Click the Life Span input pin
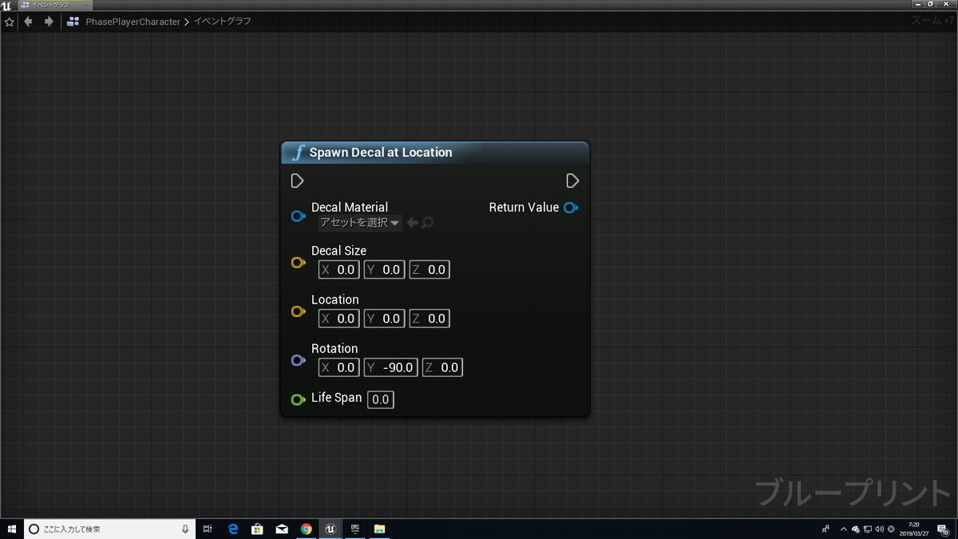The height and width of the screenshot is (539, 958). click(299, 399)
